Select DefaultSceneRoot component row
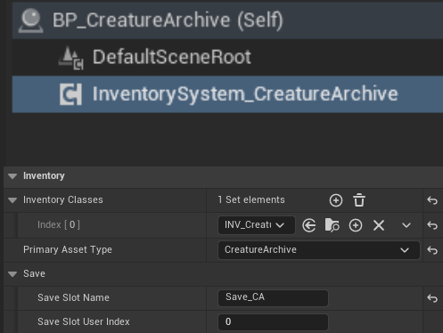This screenshot has height=333, width=443. (x=227, y=57)
